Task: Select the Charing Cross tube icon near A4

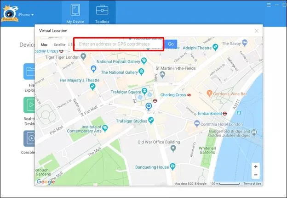Action: click(x=155, y=101)
